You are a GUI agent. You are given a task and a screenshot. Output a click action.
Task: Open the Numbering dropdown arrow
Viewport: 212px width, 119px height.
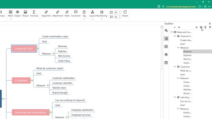click(x=102, y=19)
